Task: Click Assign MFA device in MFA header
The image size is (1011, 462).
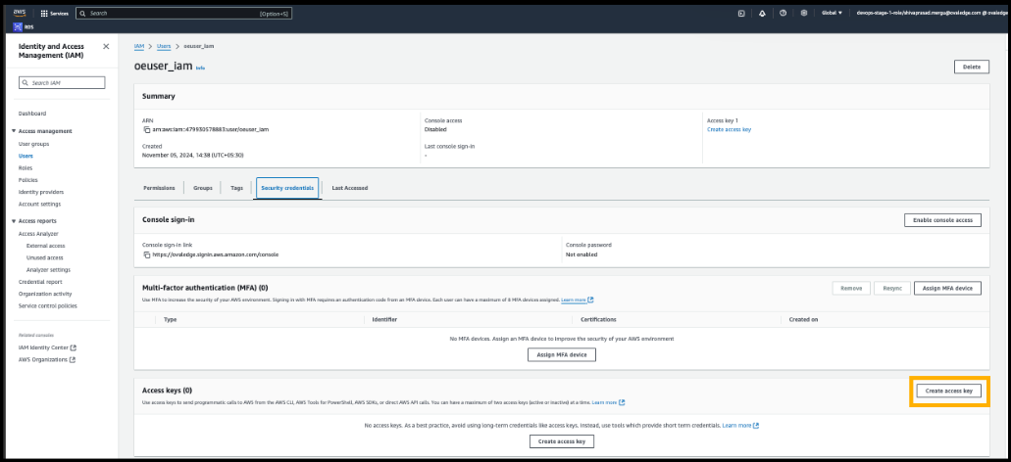Action: pyautogui.click(x=947, y=289)
